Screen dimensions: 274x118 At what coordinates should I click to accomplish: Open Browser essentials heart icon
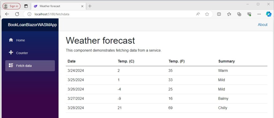coord(249,14)
